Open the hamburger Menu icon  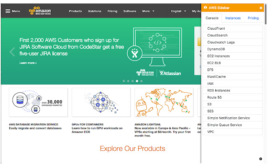[x=8, y=11]
